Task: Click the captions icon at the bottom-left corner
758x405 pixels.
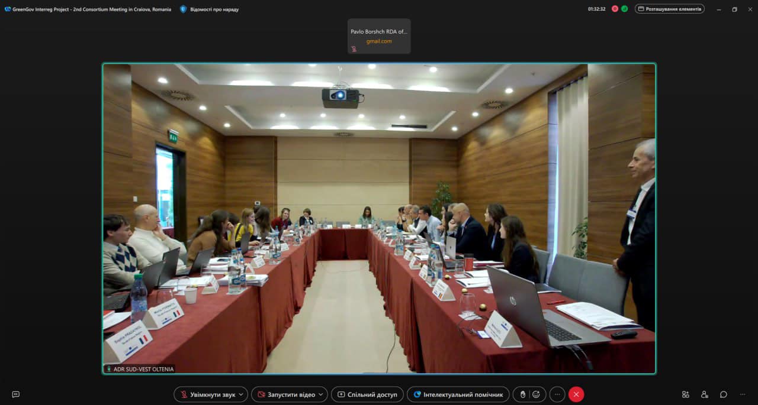Action: (x=16, y=394)
